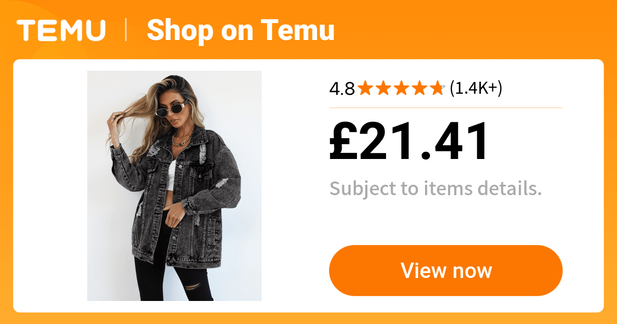Open the denim jacket product photo
This screenshot has height=324, width=617.
[174, 186]
